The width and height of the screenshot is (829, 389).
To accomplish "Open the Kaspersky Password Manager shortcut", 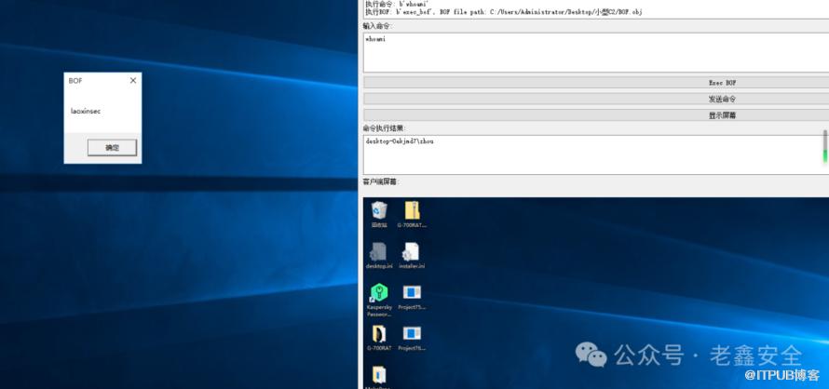I will 379,294.
